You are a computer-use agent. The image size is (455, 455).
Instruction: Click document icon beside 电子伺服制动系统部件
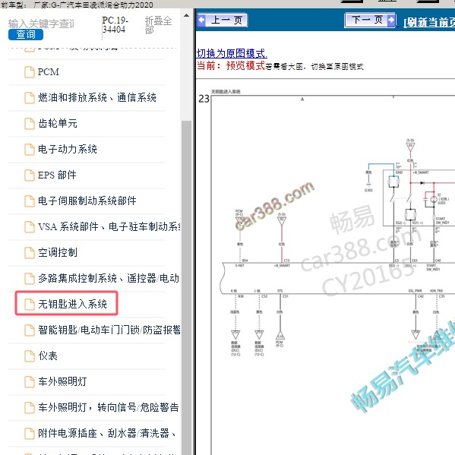pyautogui.click(x=30, y=201)
